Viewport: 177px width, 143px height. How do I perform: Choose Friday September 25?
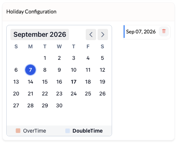pyautogui.click(x=88, y=94)
